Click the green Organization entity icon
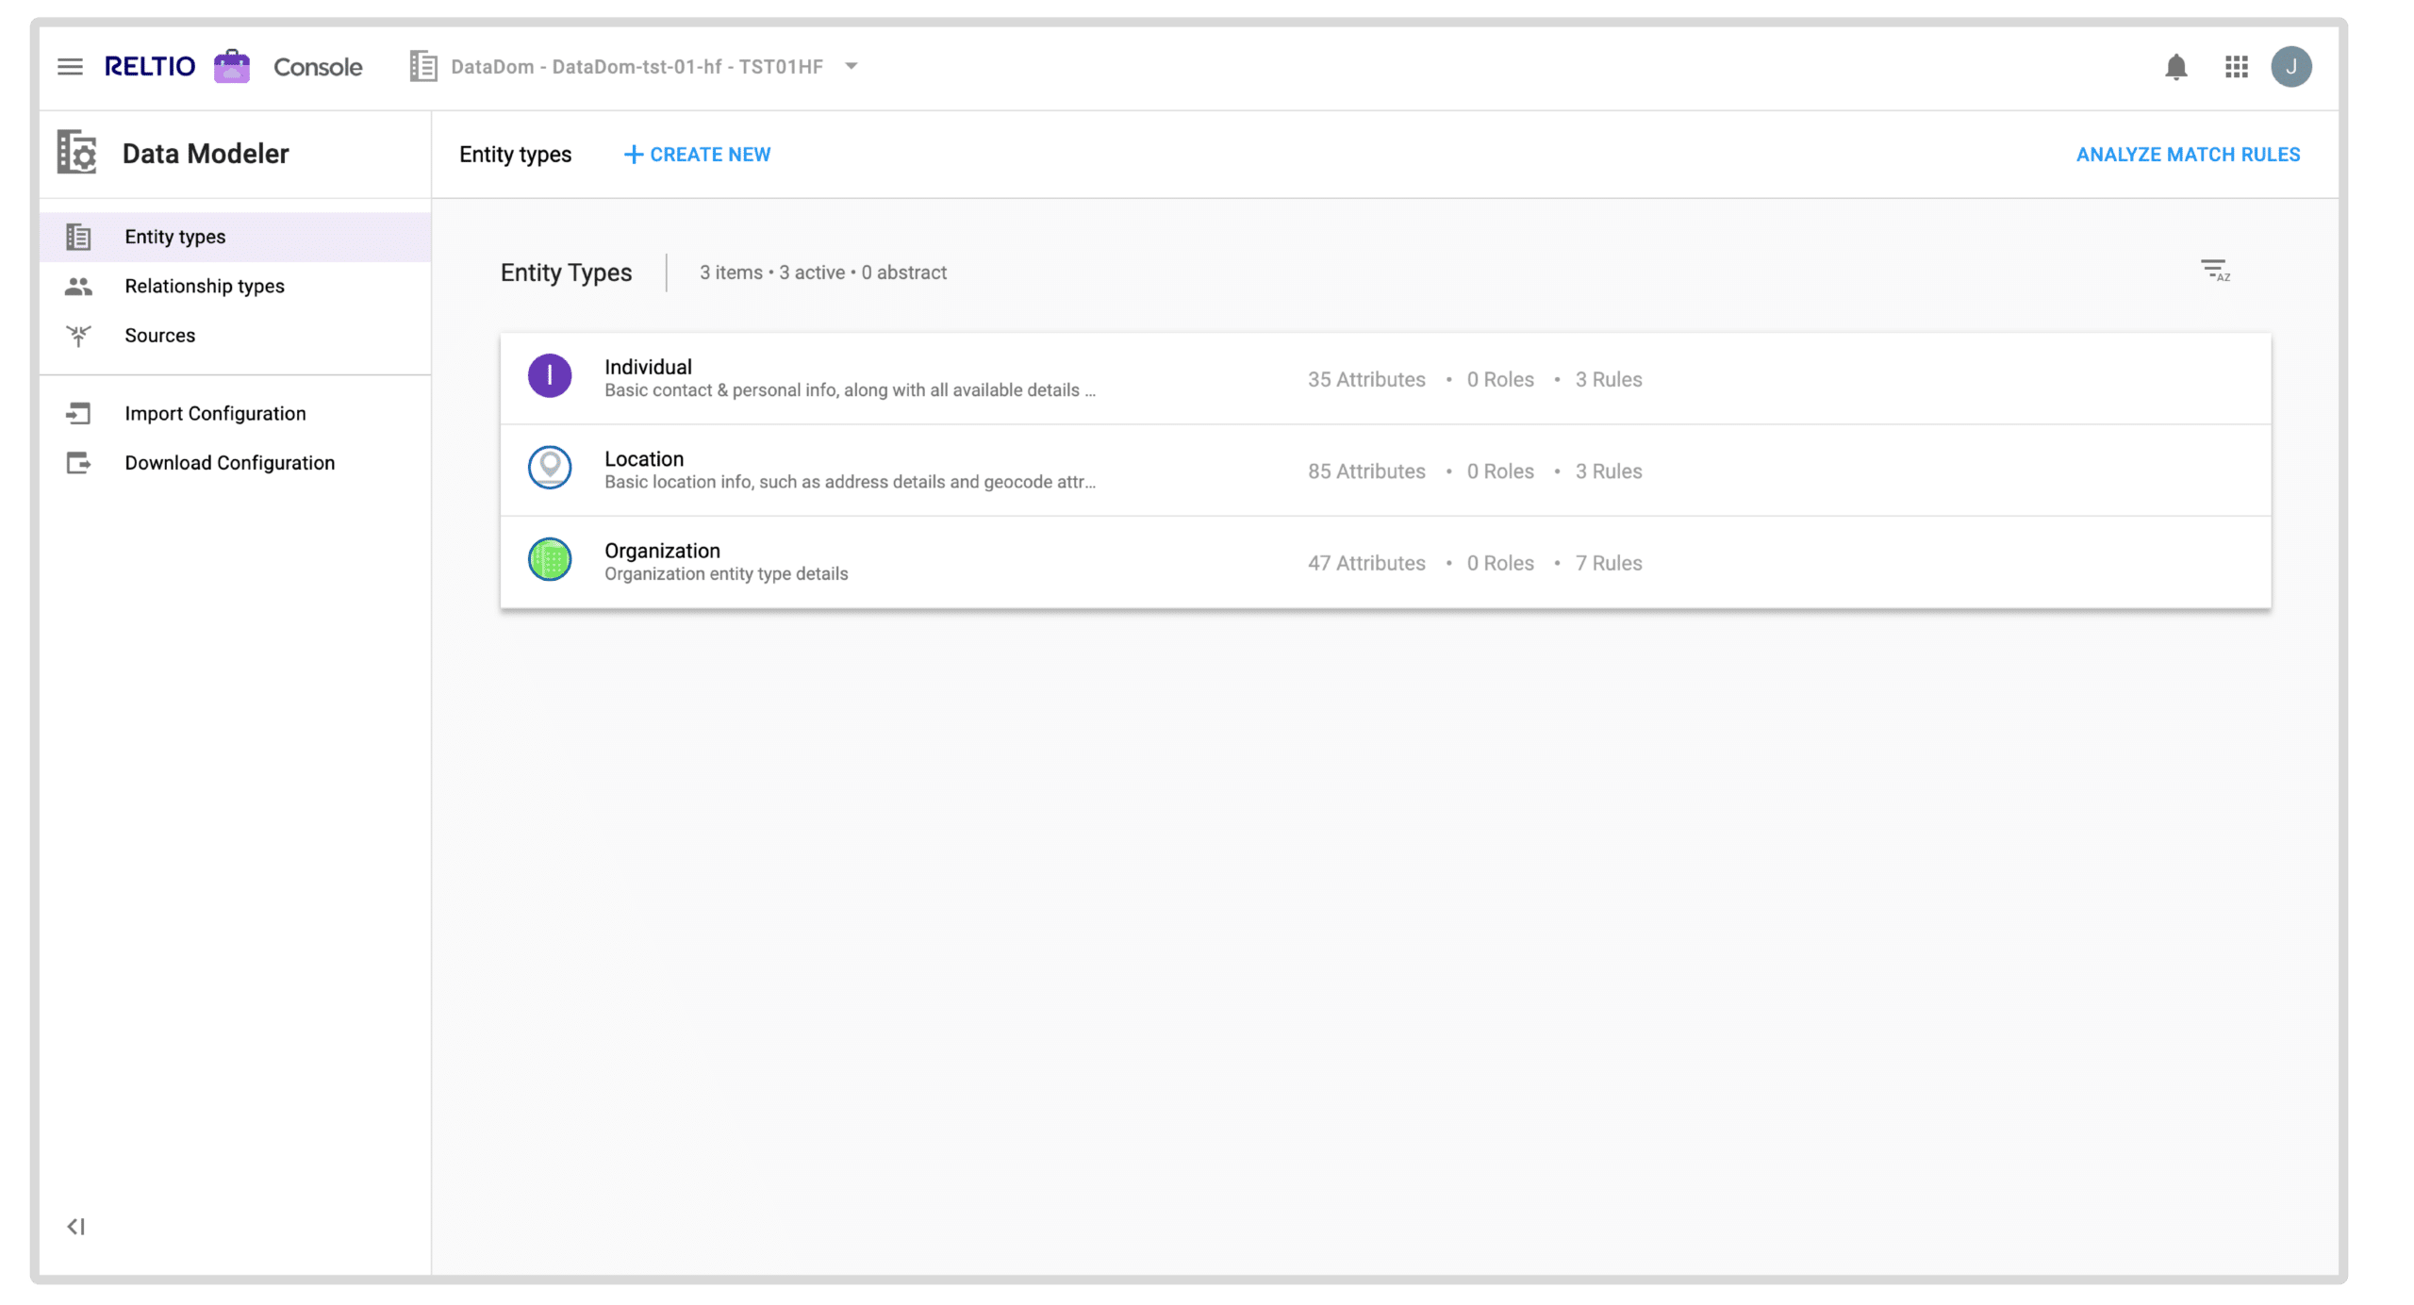Image resolution: width=2414 pixels, height=1305 pixels. coord(549,560)
